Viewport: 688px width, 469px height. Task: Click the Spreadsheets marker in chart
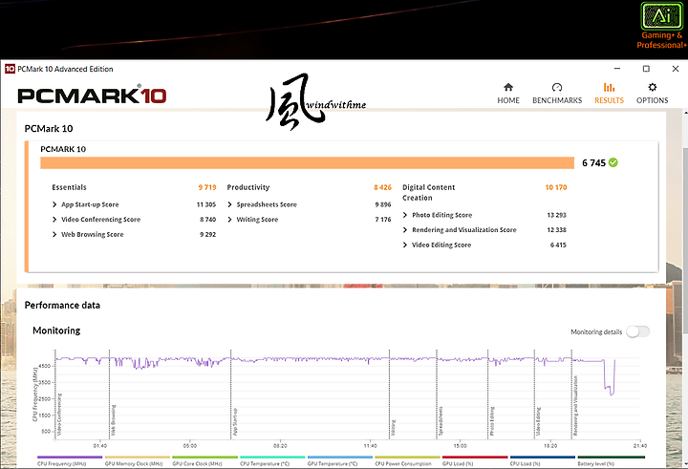pyautogui.click(x=441, y=421)
